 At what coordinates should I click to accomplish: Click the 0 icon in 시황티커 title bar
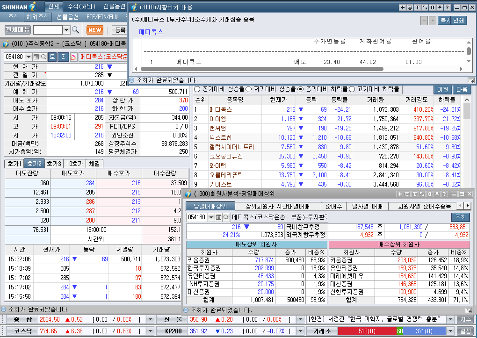click(x=432, y=7)
